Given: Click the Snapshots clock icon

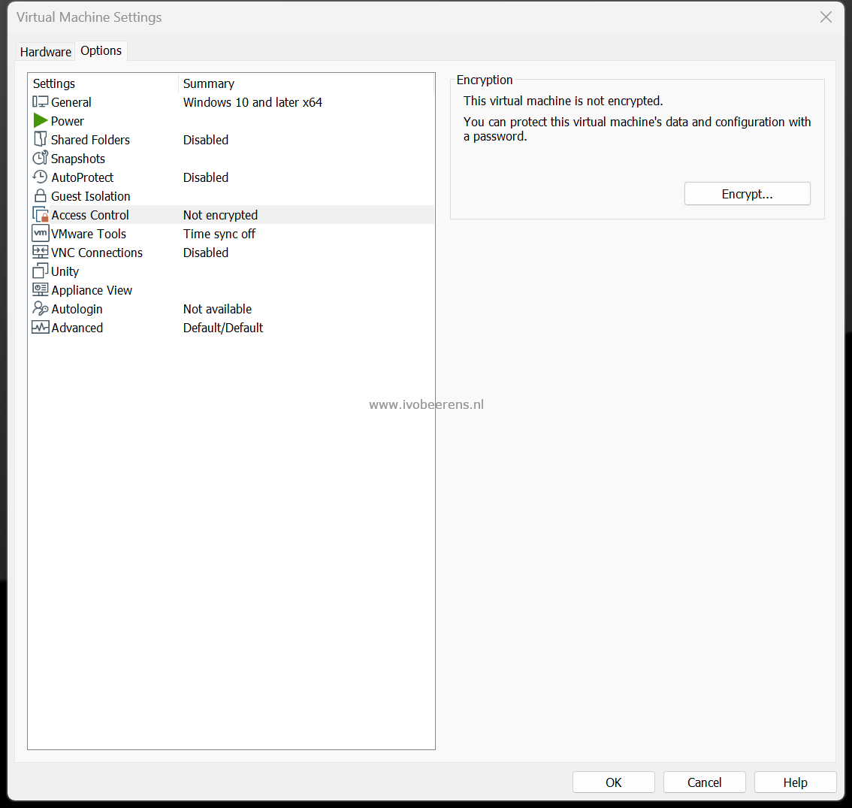Looking at the screenshot, I should (x=41, y=159).
